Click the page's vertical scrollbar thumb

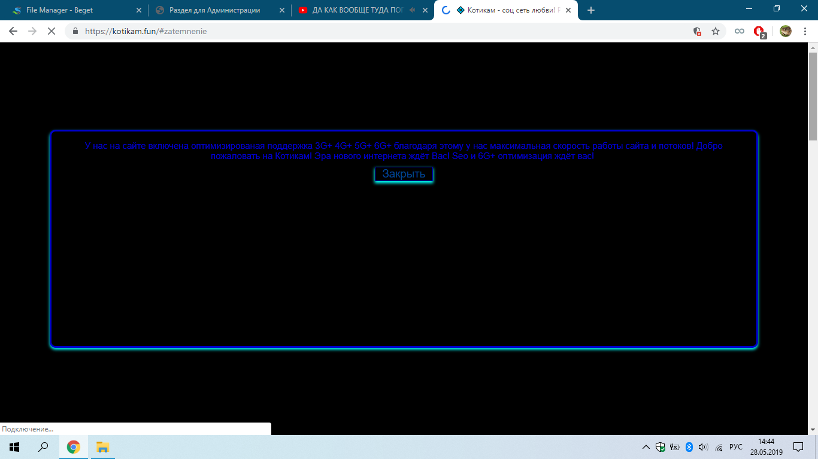pyautogui.click(x=813, y=96)
